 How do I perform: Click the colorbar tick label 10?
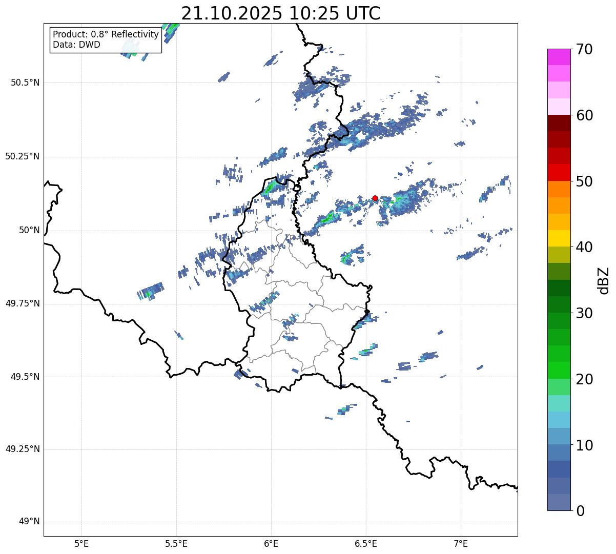(584, 445)
